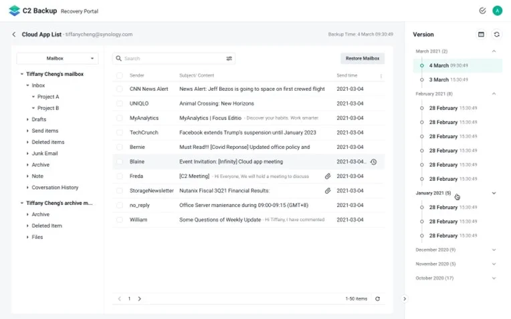Screen dimensions: 511x319
Task: Reload the email list using refresh icon
Action: pyautogui.click(x=378, y=299)
